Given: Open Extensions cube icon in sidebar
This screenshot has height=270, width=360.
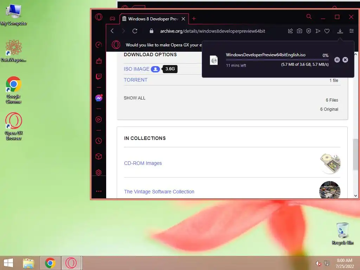Looking at the screenshot, I should click(x=99, y=156).
